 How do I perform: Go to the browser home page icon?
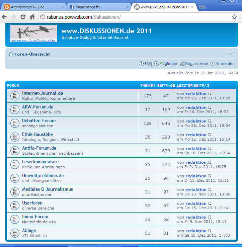pyautogui.click(x=32, y=17)
